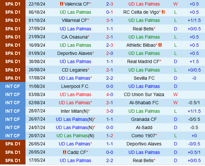
Task: Click the Al-Shabab FC team name
Action: (144, 103)
